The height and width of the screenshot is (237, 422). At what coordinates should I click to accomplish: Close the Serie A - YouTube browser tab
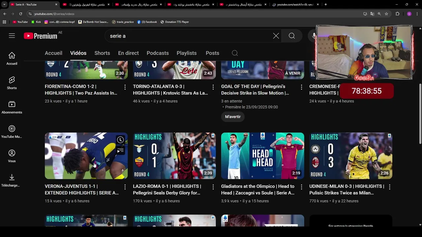[56, 5]
